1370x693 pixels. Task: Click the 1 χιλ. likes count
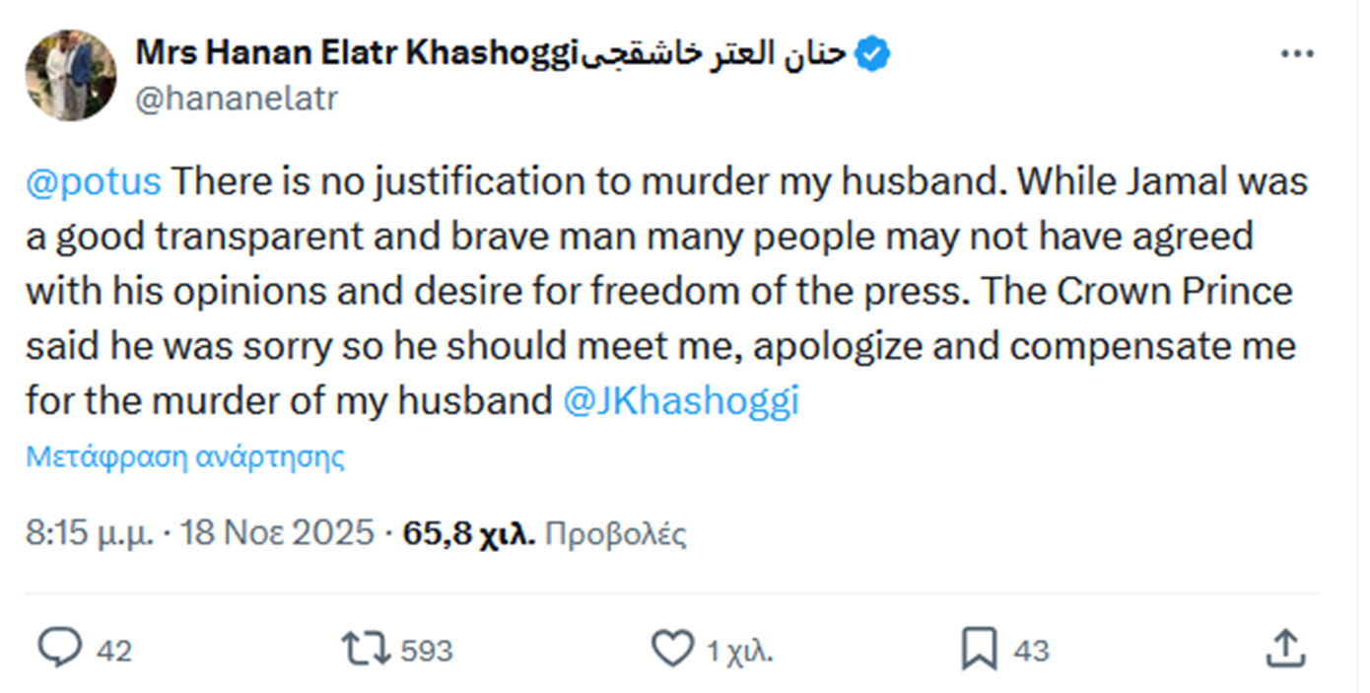pyautogui.click(x=738, y=651)
